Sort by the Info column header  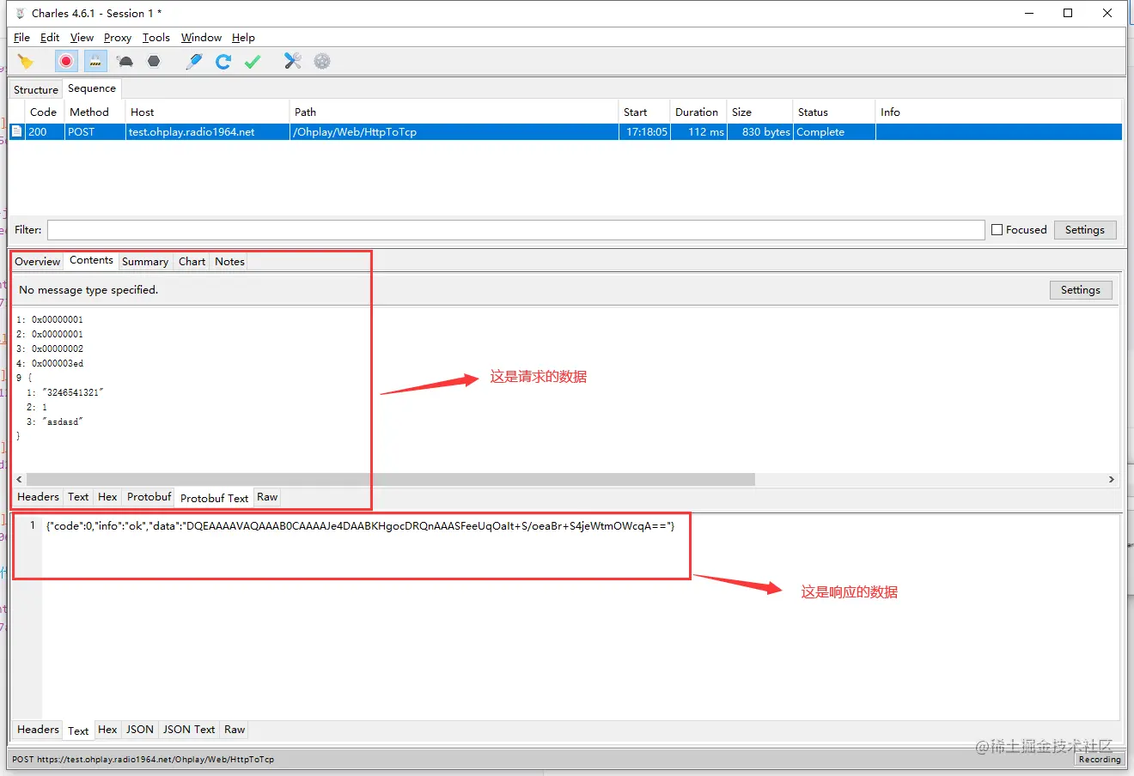click(x=998, y=112)
